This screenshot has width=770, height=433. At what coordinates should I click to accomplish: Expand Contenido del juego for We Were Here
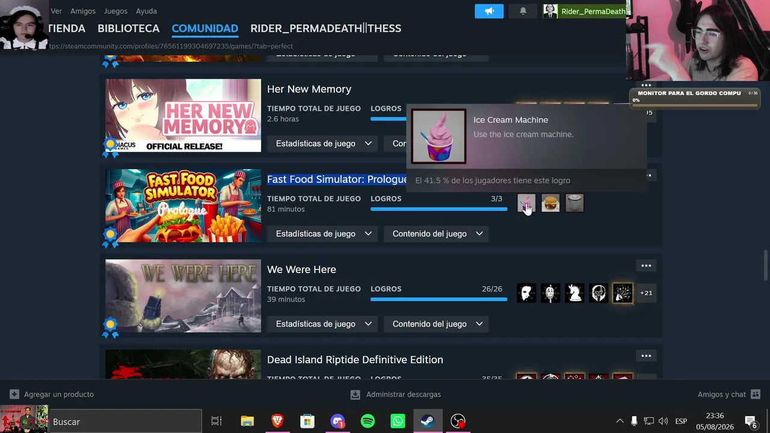(x=436, y=324)
